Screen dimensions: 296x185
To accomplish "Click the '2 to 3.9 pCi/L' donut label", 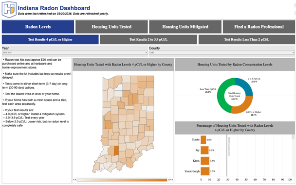I will click(x=254, y=80).
